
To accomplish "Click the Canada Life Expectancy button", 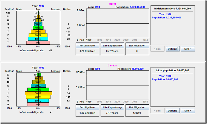I will click(112, 107).
